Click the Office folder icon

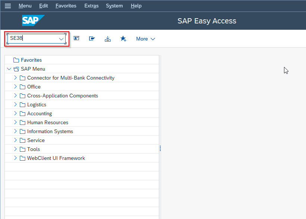click(22, 87)
